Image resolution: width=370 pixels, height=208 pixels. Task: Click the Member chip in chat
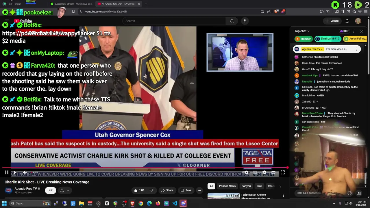click(x=303, y=39)
